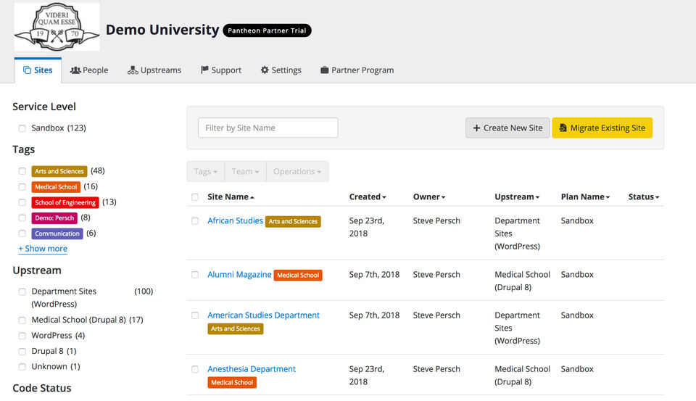Click the Sites tab pages icon
Screen dimensions: 696x401
(27, 70)
